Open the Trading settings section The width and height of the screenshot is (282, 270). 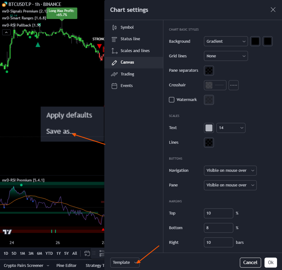coord(134,74)
